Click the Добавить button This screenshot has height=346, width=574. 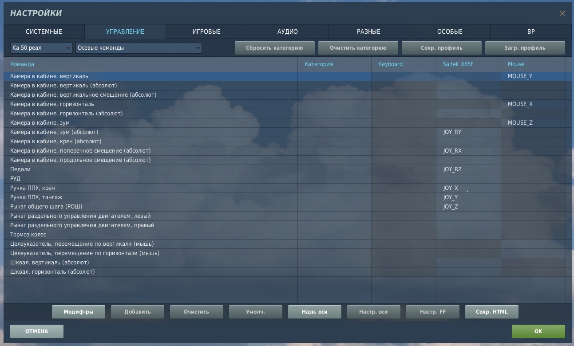coord(138,312)
